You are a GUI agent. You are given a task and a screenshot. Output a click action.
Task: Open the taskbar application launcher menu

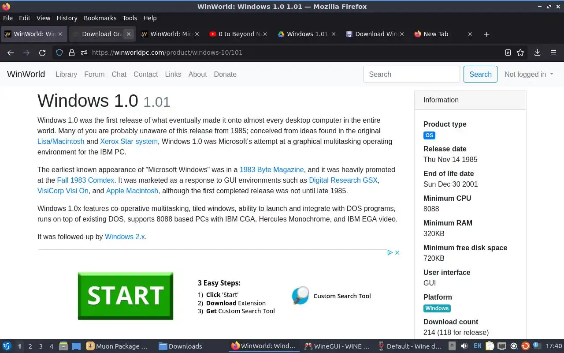click(x=7, y=346)
